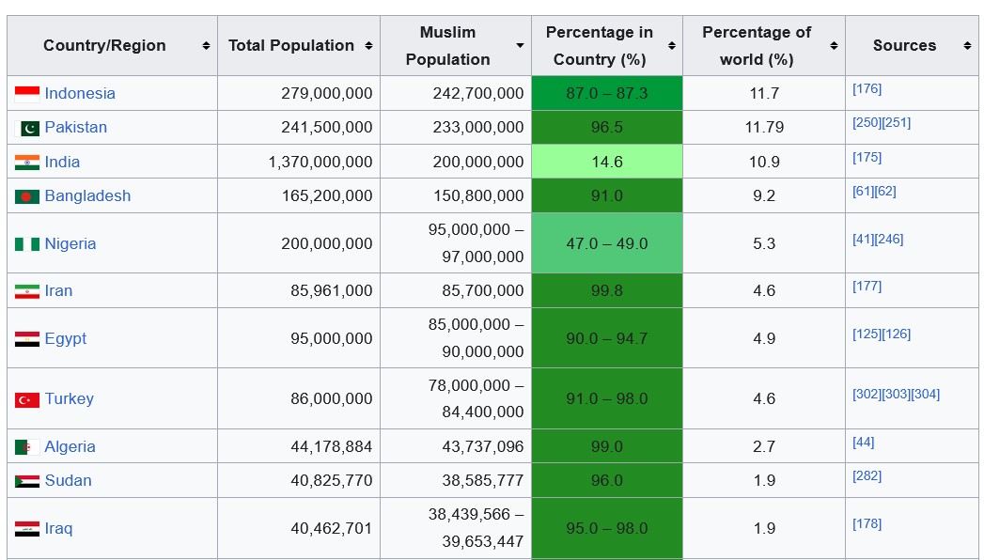
Task: Sort table by Country/Region column
Action: (206, 46)
